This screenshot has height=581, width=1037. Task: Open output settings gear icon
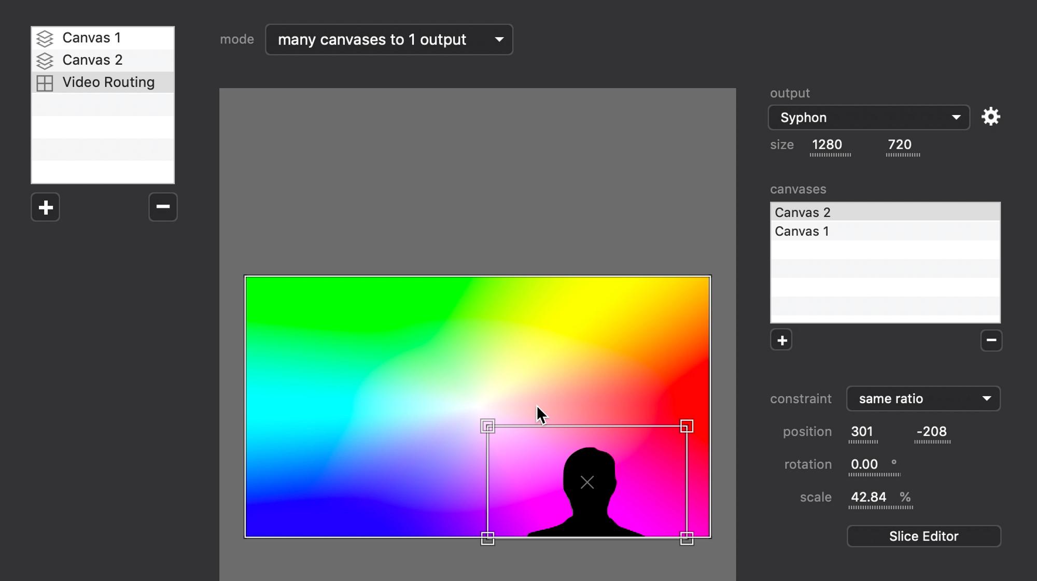tap(990, 117)
